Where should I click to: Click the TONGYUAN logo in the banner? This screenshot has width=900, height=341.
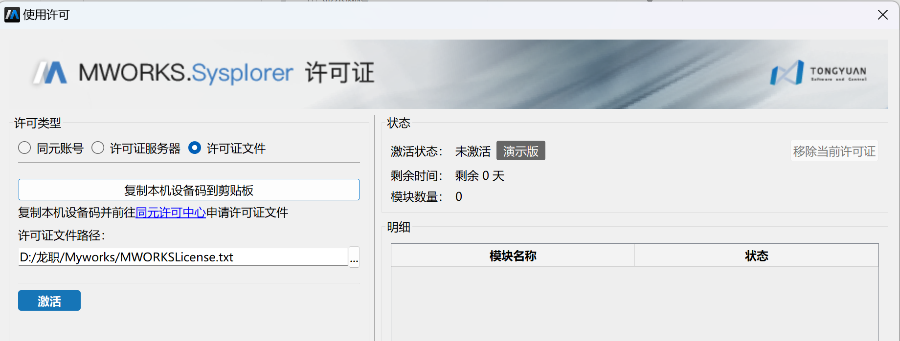pyautogui.click(x=818, y=73)
